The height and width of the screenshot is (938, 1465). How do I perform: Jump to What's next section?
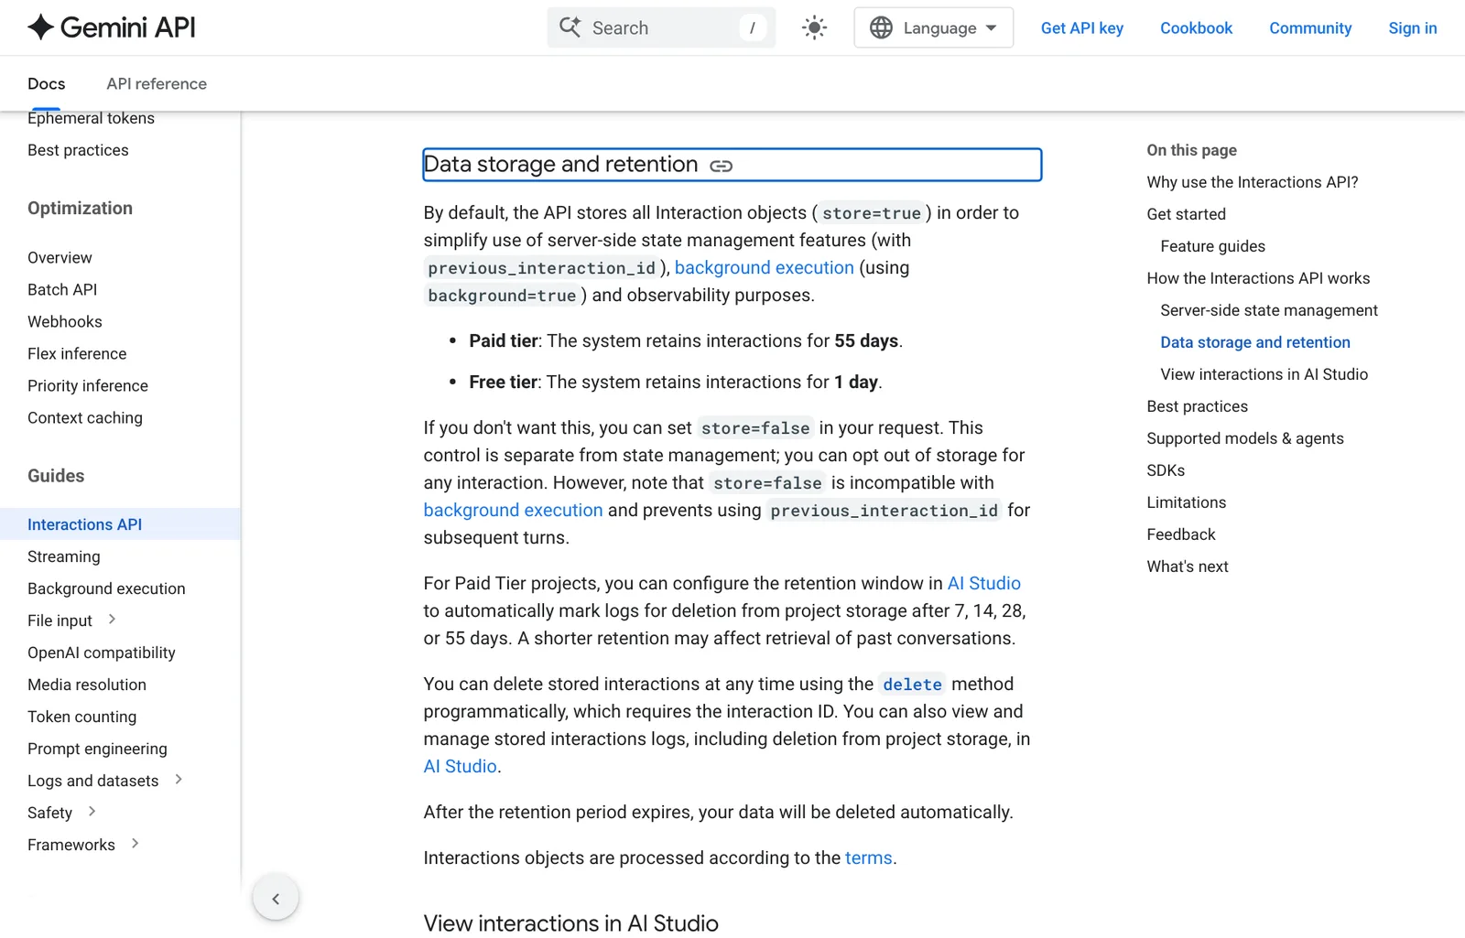coord(1187,566)
